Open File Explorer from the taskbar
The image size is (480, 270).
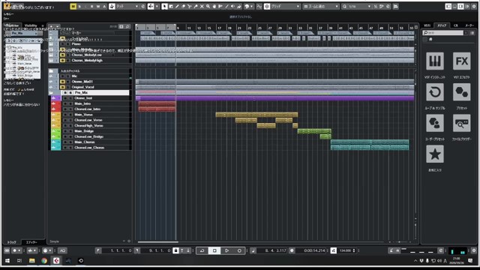click(31, 261)
